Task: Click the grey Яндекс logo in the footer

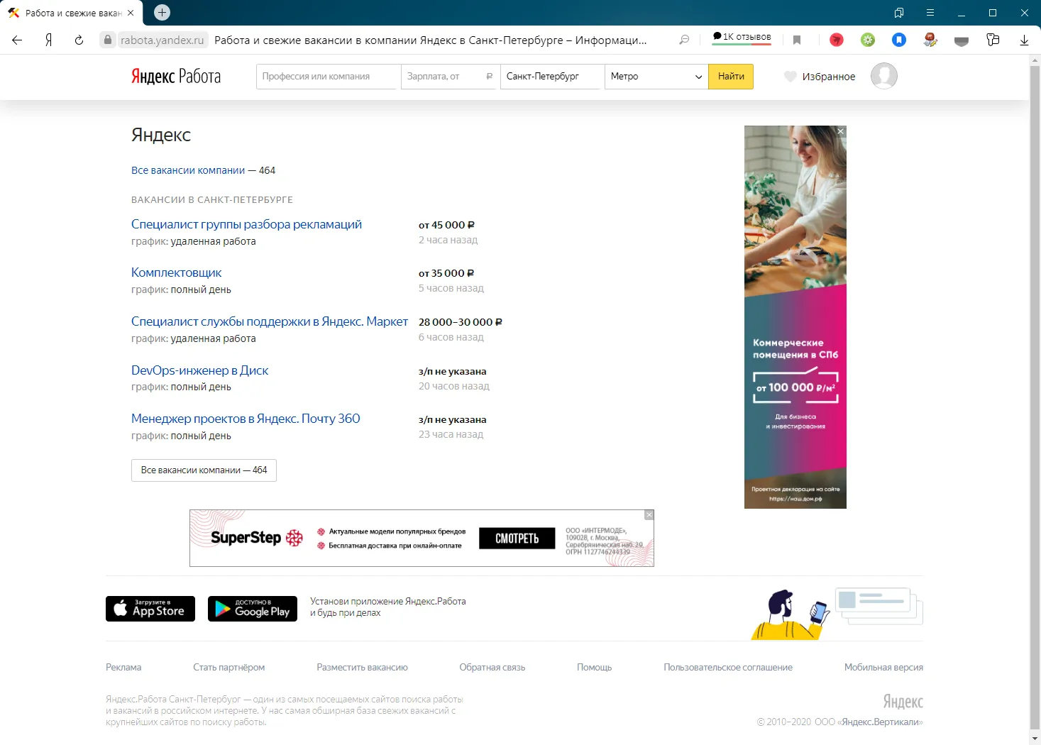Action: click(903, 702)
